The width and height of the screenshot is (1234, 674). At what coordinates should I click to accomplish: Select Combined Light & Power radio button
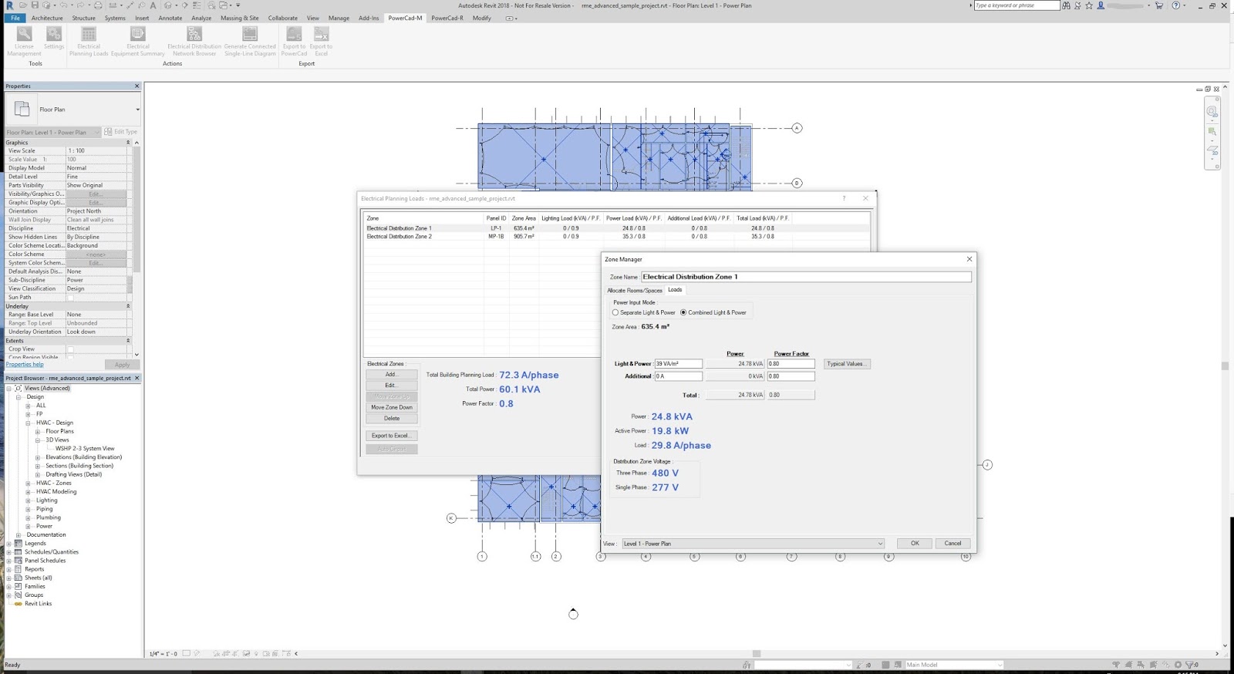683,312
